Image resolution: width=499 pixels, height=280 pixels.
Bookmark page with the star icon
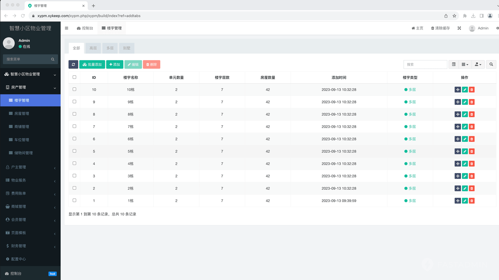point(454,16)
